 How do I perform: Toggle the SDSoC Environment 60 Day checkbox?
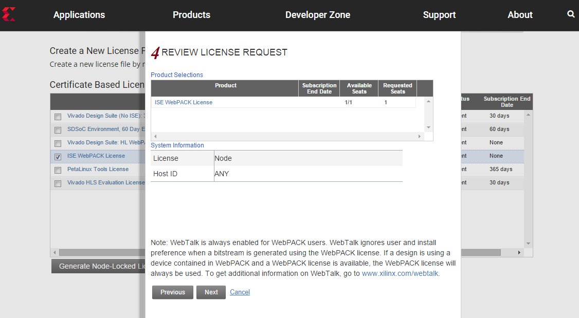[x=58, y=130]
